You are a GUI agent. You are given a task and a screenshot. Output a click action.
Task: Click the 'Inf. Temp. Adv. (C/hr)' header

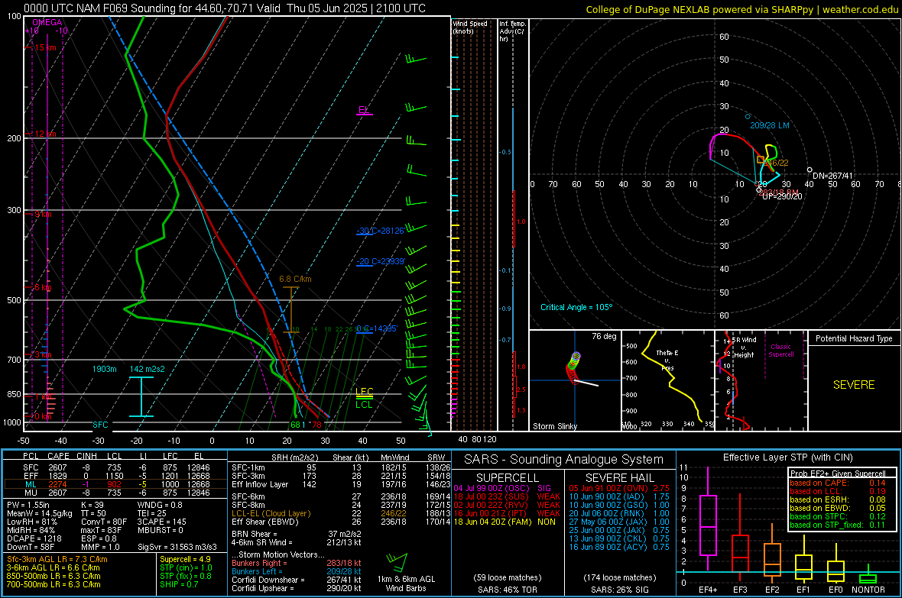pos(513,31)
